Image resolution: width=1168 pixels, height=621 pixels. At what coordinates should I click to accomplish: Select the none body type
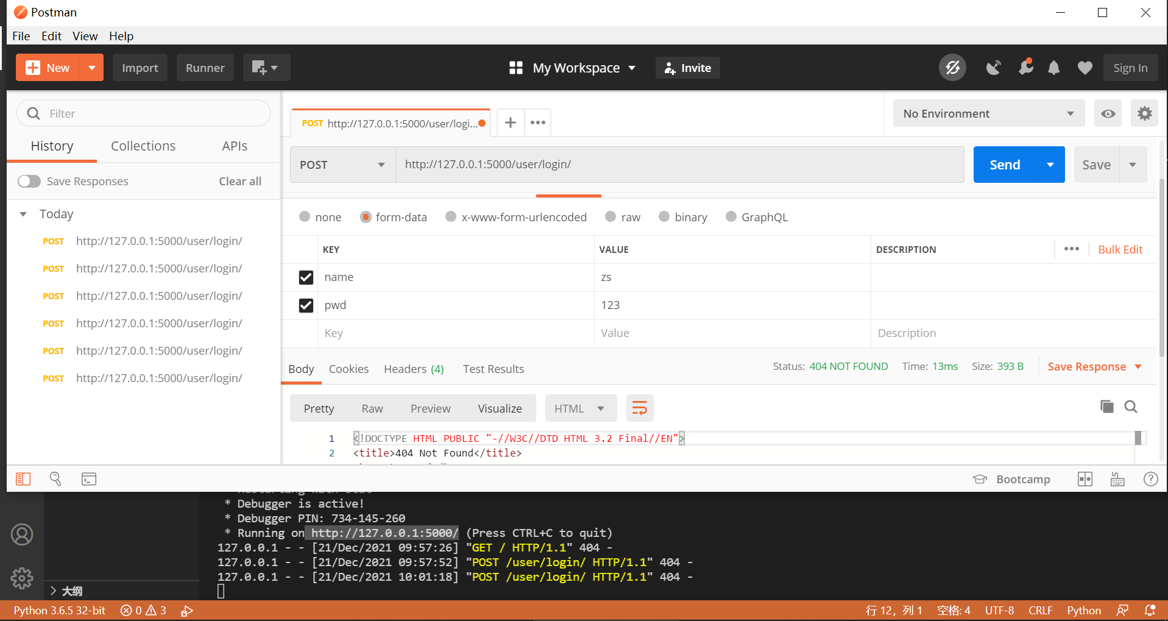point(305,217)
